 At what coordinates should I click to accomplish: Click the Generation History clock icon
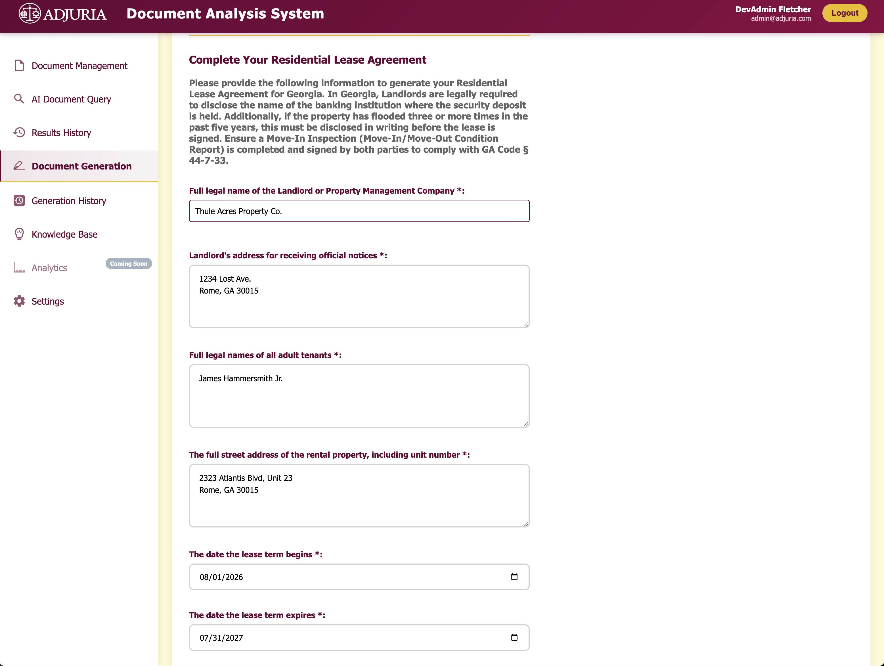coord(19,200)
